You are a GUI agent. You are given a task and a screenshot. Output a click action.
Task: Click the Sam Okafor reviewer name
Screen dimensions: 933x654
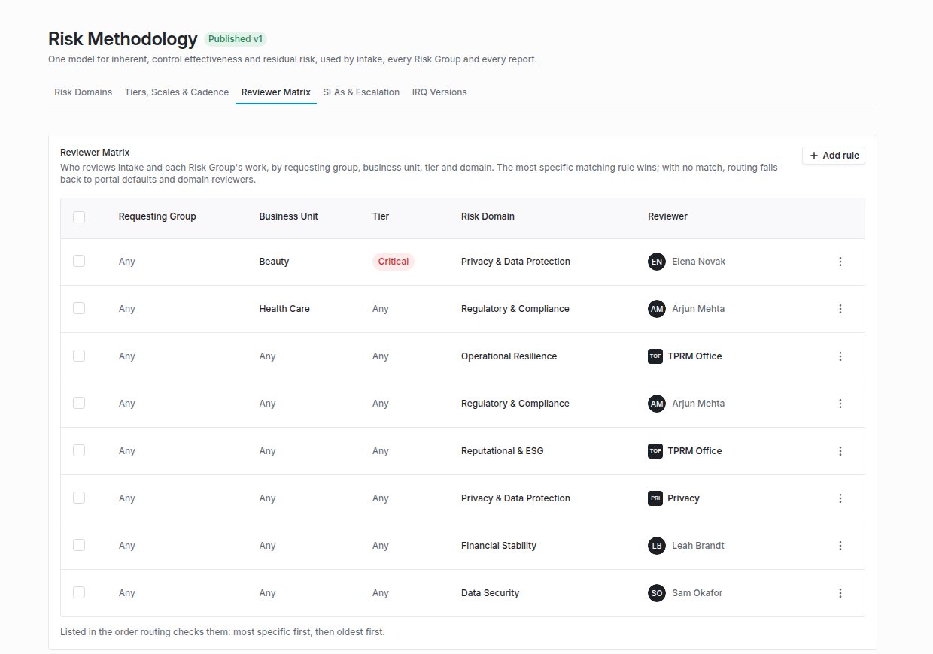click(697, 593)
